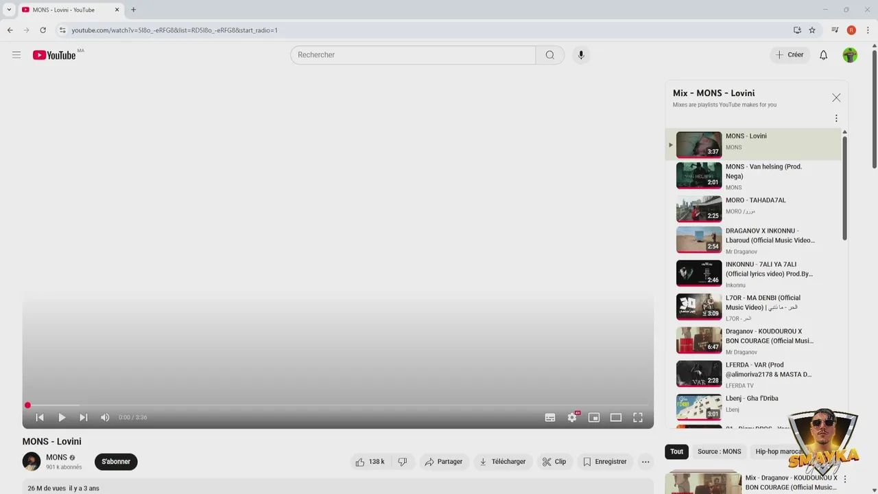Image resolution: width=878 pixels, height=494 pixels.
Task: Play the video with the play button
Action: [62, 417]
